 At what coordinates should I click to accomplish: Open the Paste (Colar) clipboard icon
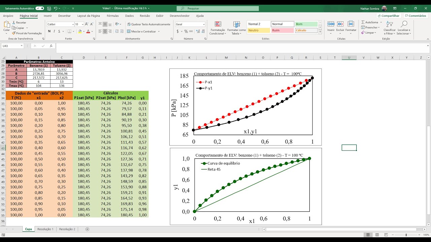[7, 24]
